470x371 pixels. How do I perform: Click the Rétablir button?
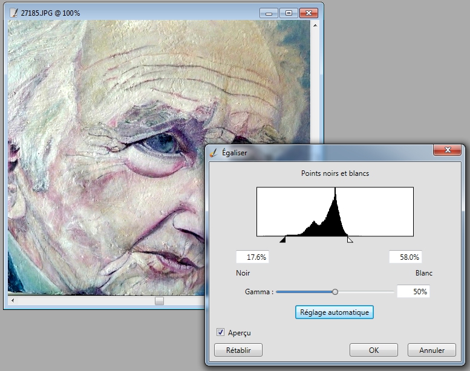pos(238,350)
